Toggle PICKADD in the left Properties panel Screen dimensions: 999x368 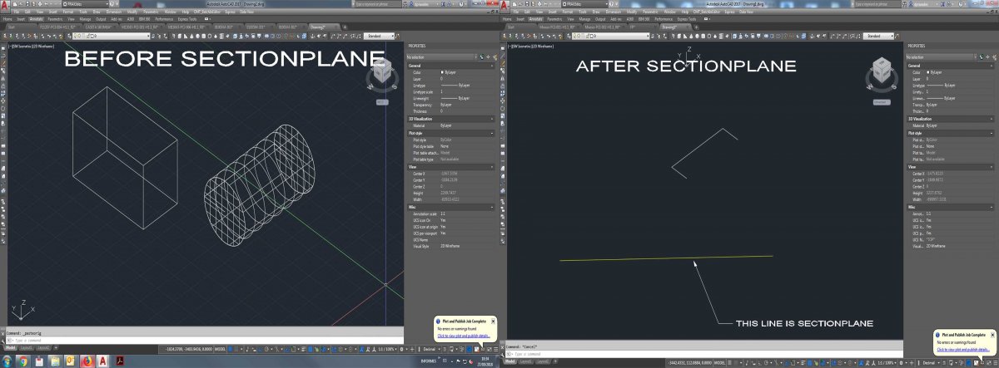click(x=482, y=56)
